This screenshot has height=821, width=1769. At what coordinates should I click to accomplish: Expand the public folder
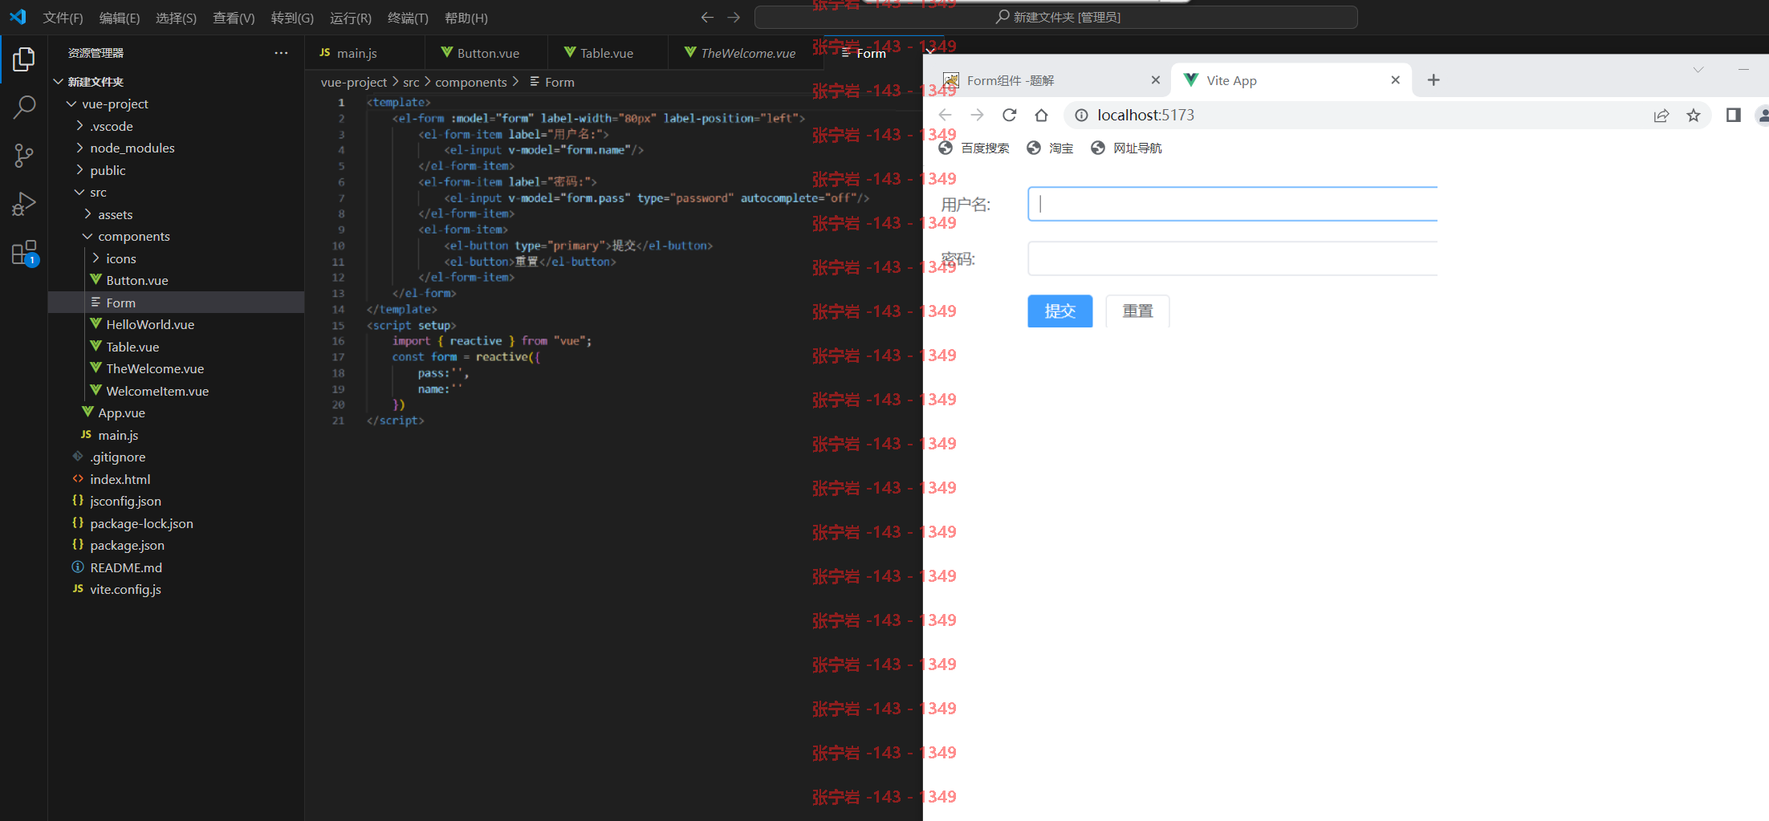[79, 170]
